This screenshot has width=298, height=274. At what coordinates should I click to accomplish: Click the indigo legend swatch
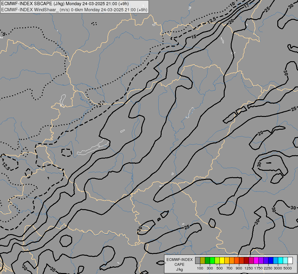click(x=266, y=260)
